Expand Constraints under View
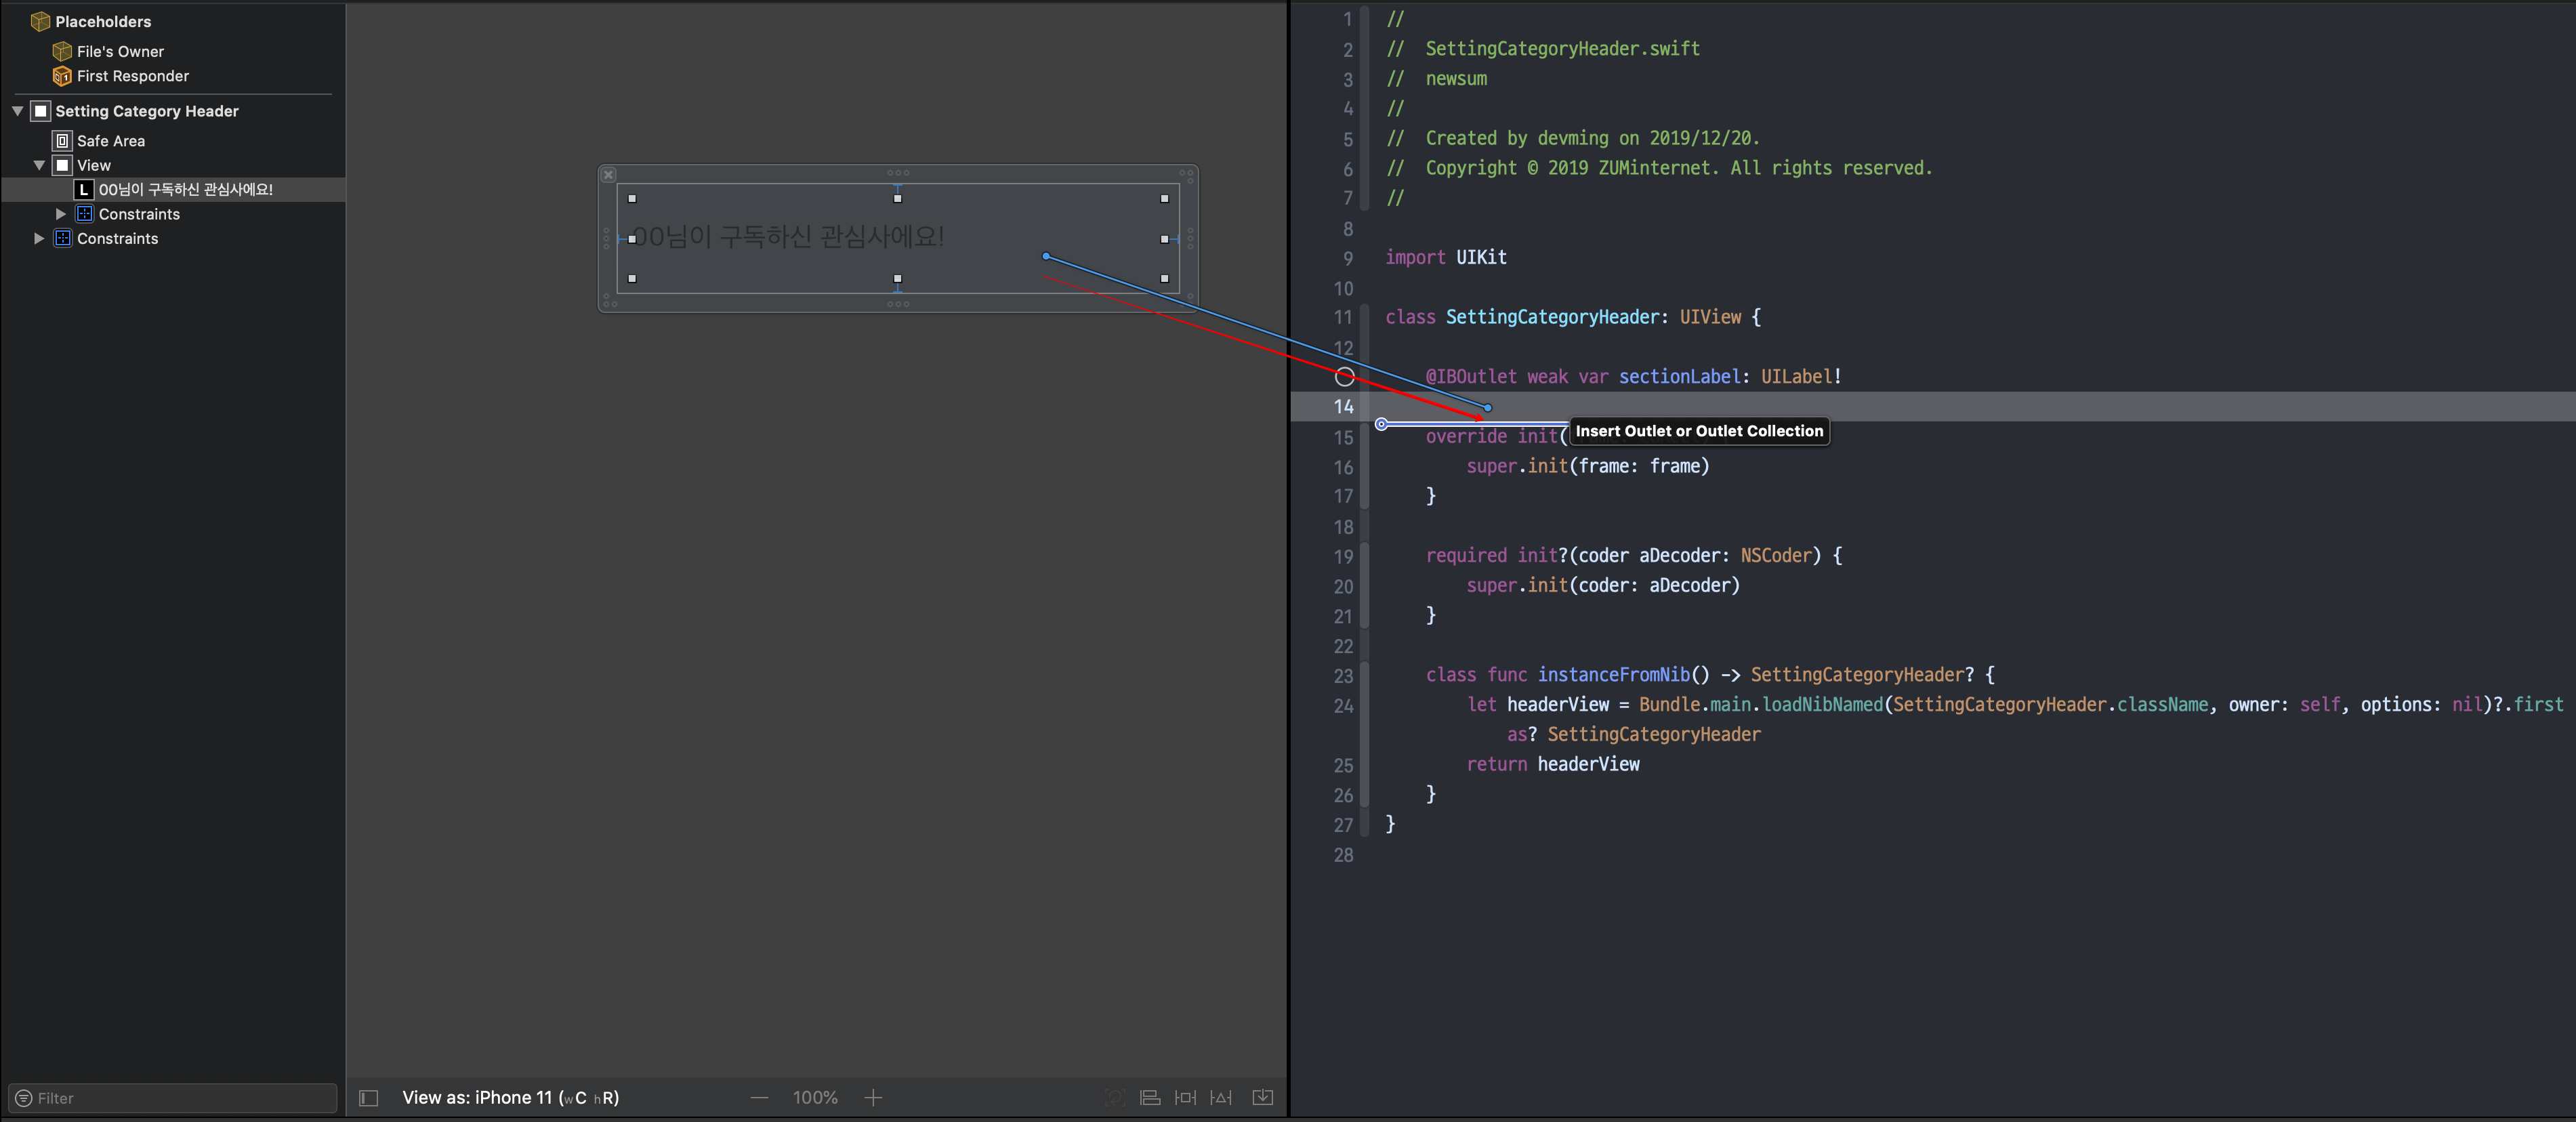The image size is (2576, 1122). (x=61, y=214)
